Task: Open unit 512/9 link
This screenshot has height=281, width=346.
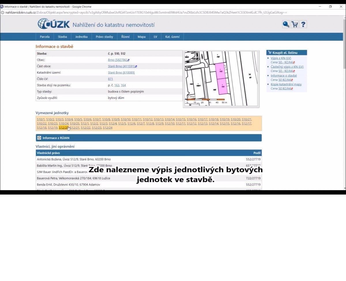Action: point(159,124)
